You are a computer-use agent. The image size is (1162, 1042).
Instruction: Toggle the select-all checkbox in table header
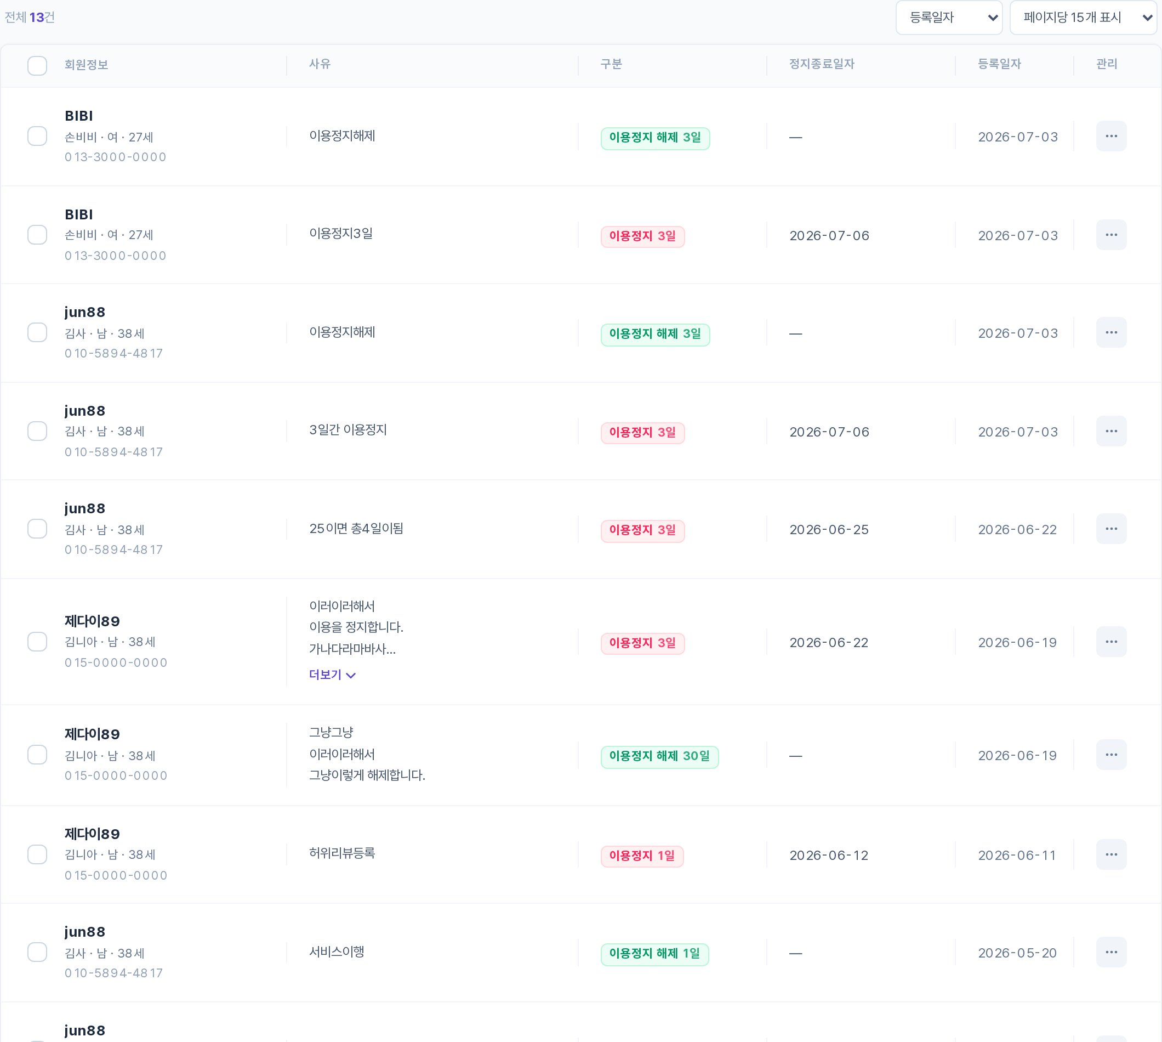coord(37,65)
